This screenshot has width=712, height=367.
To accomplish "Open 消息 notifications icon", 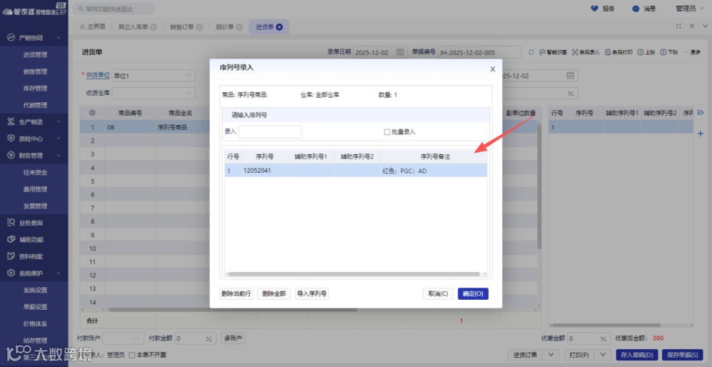I will click(x=636, y=9).
